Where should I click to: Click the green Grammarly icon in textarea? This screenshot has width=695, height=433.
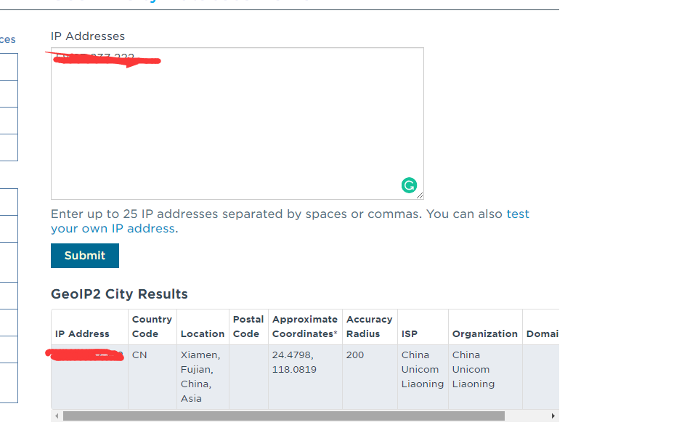coord(409,185)
